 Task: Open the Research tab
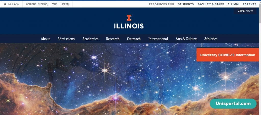[113, 39]
